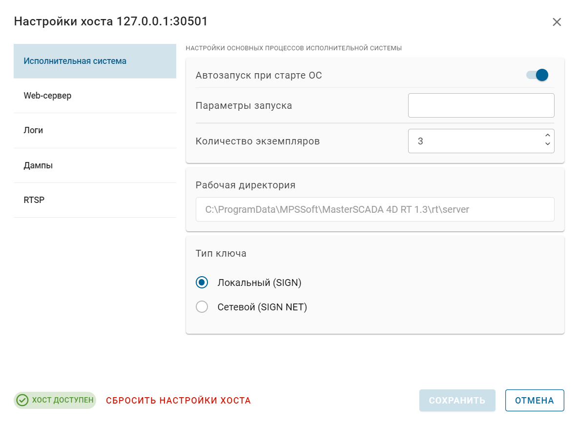This screenshot has width=578, height=425.
Task: Choose the Сетевой (SIGN NET) key type
Action: (x=202, y=306)
